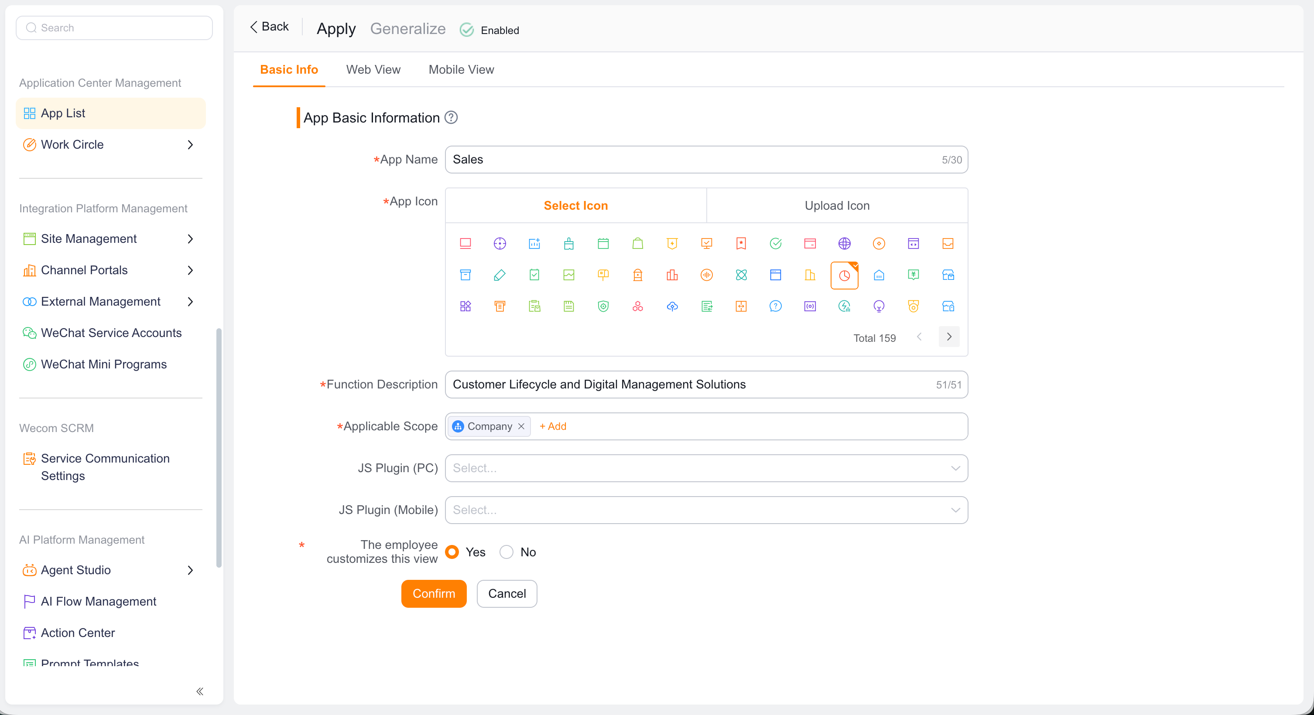The image size is (1314, 715).
Task: Go to next page of icons
Action: coord(949,337)
